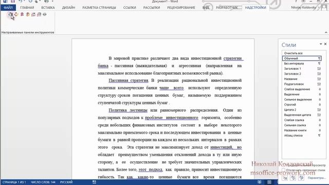Switch to the ГЛАВНАЯ ribbon tab

pos(27,8)
